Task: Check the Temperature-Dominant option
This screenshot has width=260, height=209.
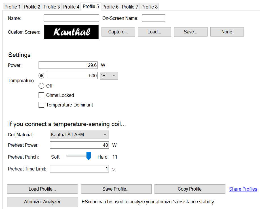Action: point(41,105)
